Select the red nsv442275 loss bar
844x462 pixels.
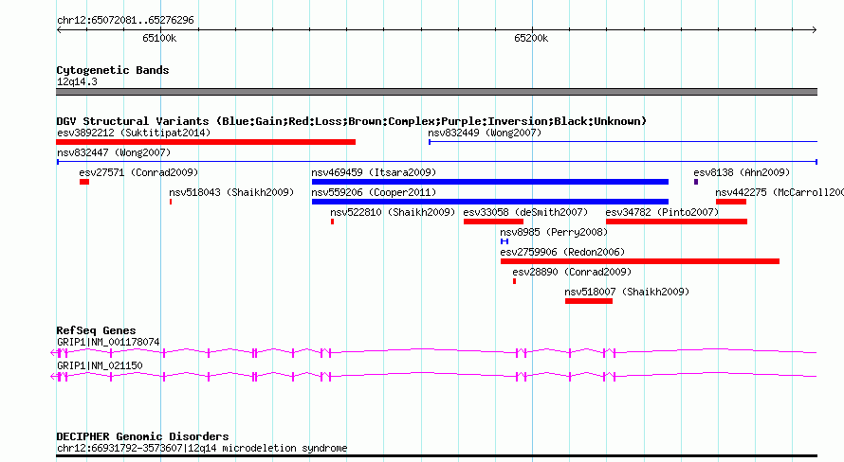pos(731,202)
